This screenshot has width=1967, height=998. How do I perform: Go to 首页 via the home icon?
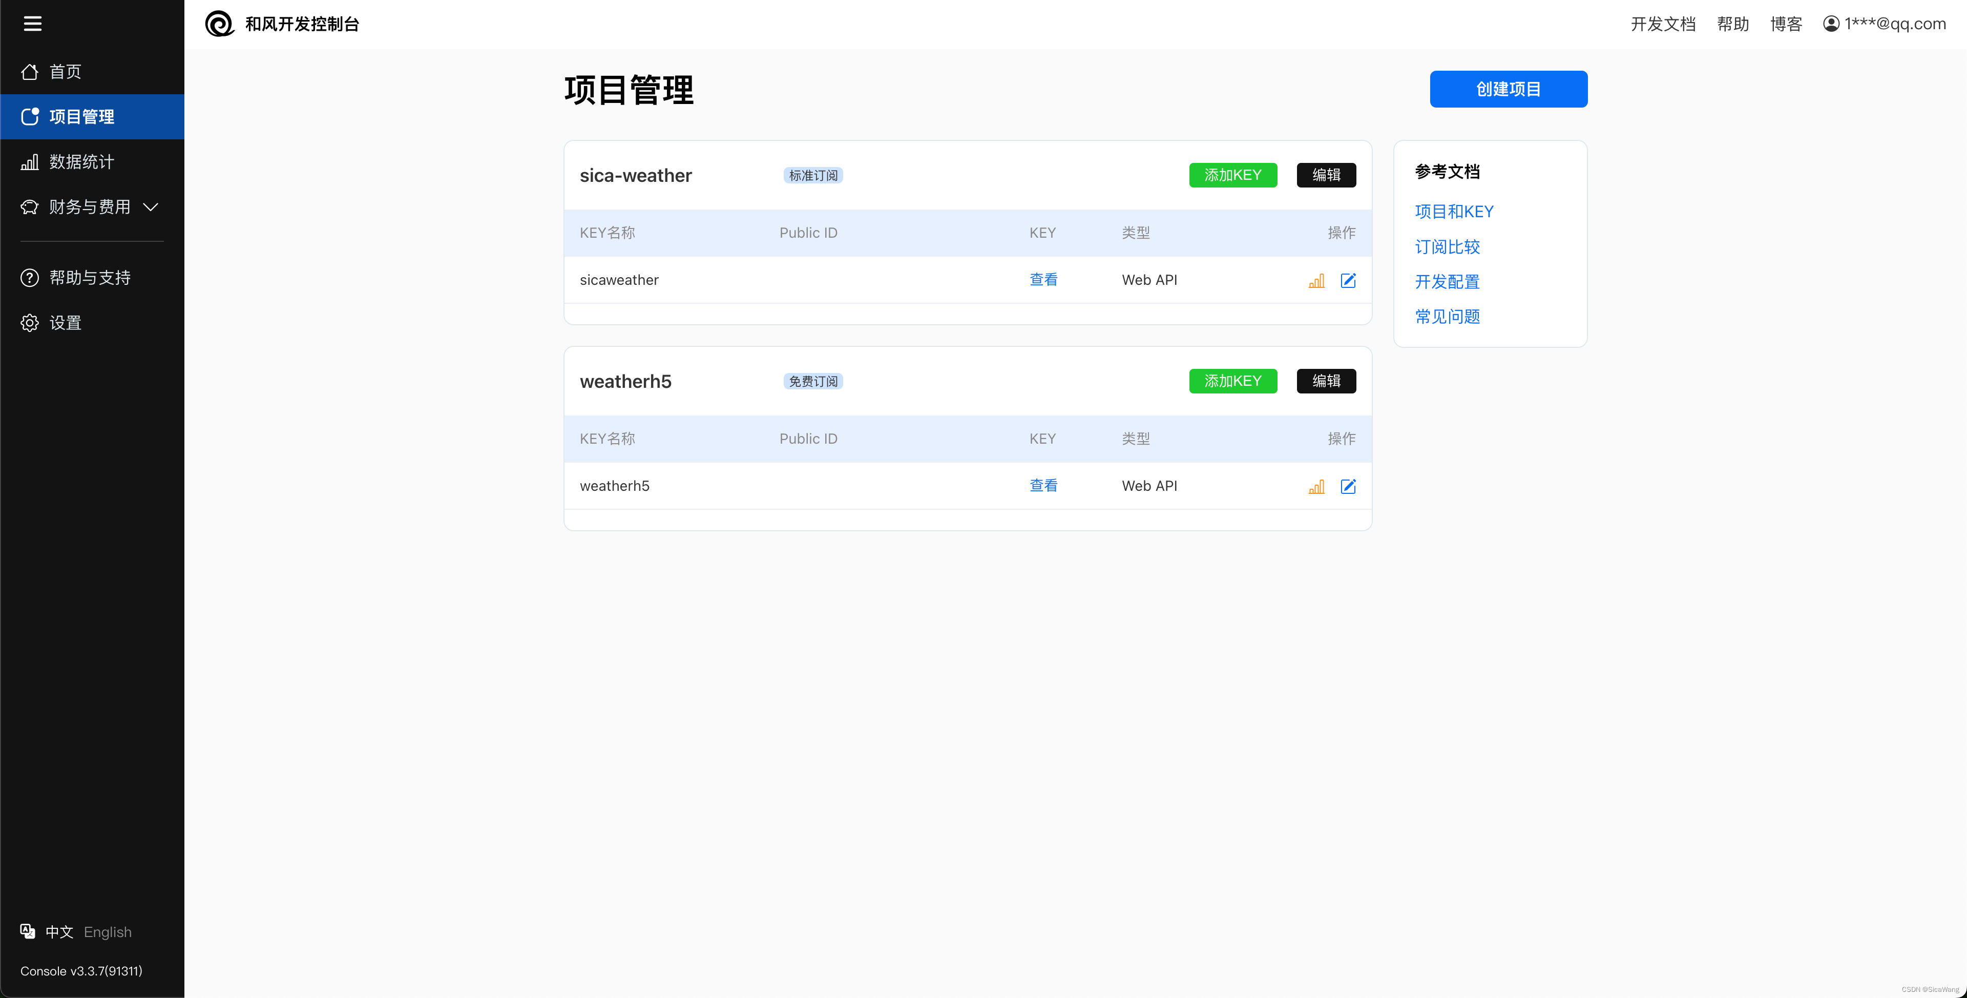tap(30, 71)
